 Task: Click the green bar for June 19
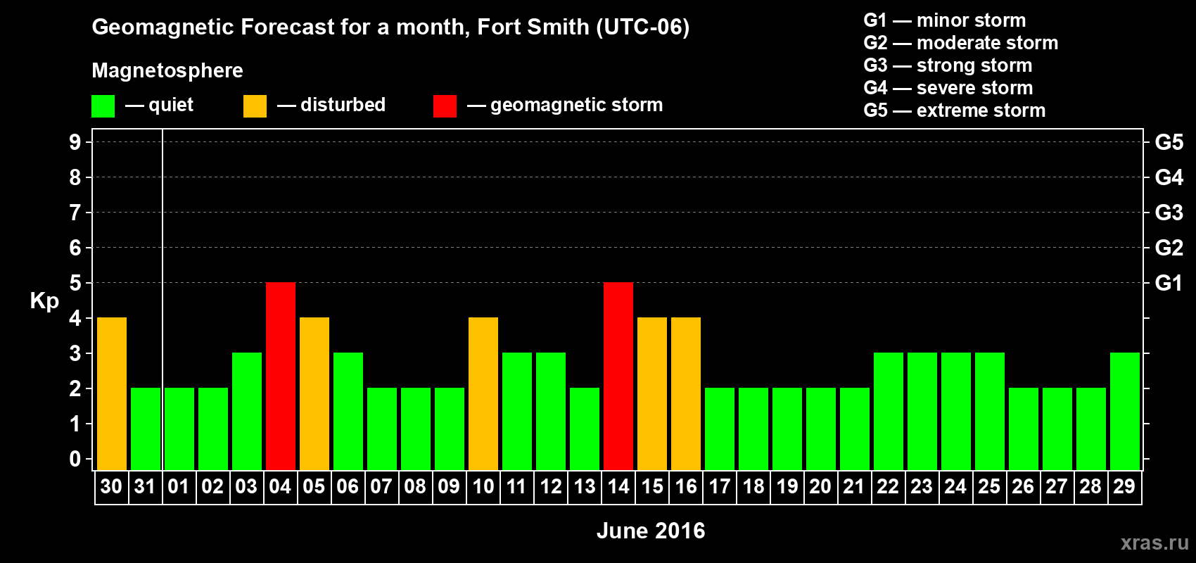pos(787,429)
